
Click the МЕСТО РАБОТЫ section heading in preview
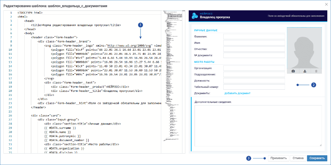(204, 62)
